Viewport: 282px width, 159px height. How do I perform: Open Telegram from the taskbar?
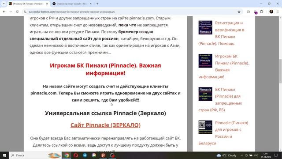(x=85, y=155)
